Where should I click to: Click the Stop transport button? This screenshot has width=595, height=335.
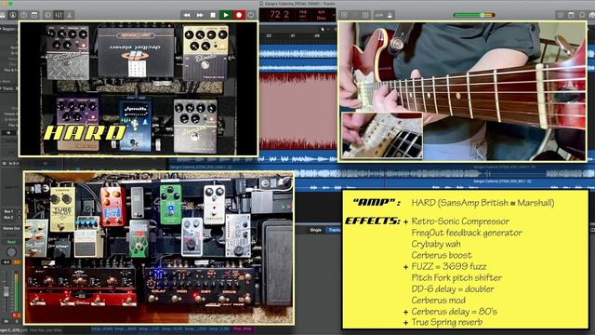[213, 15]
